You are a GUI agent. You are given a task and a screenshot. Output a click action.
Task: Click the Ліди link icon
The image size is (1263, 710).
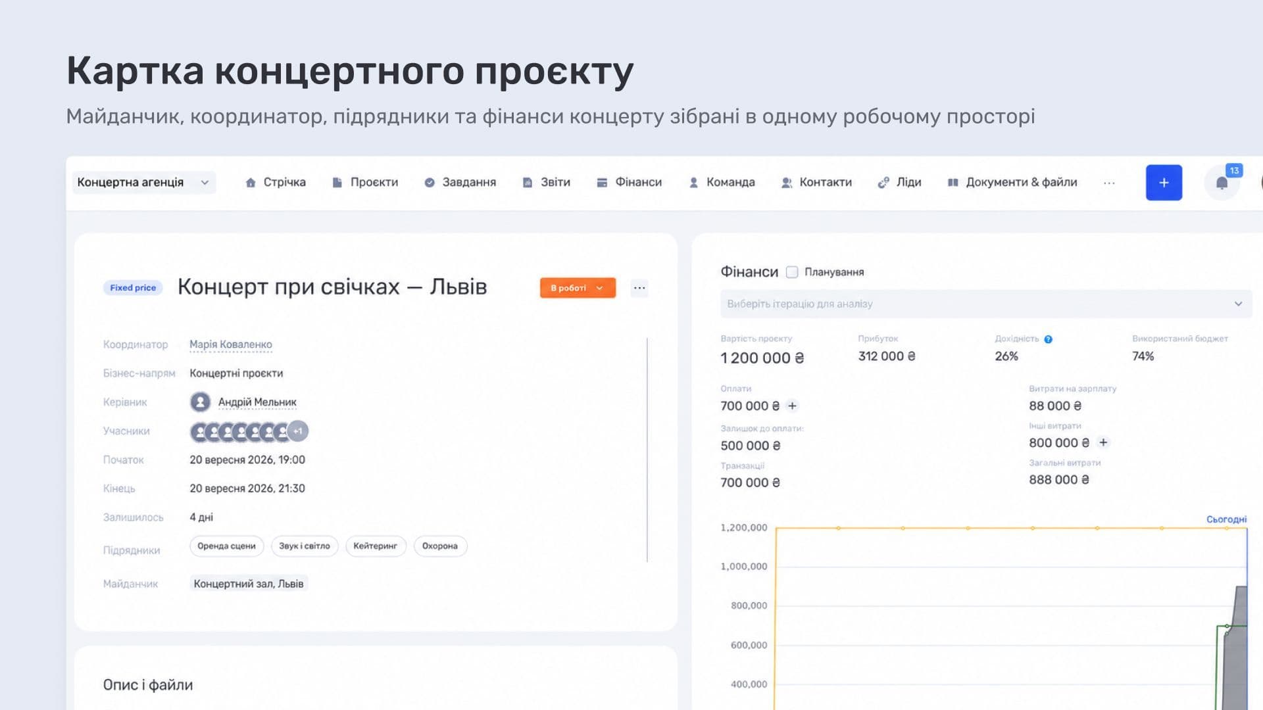click(x=883, y=183)
